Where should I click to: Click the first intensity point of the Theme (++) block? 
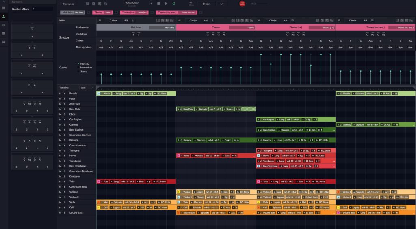(261, 54)
